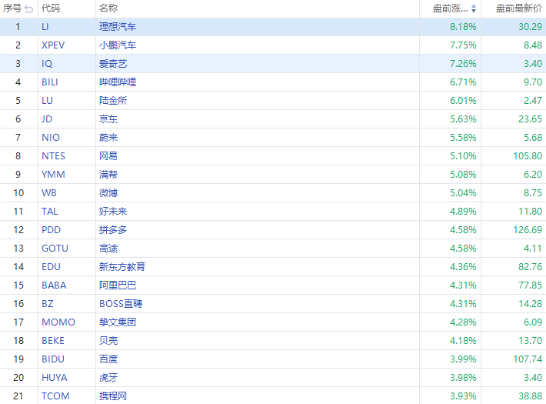The height and width of the screenshot is (404, 546).
Task: Select stock code LU
Action: (48, 101)
